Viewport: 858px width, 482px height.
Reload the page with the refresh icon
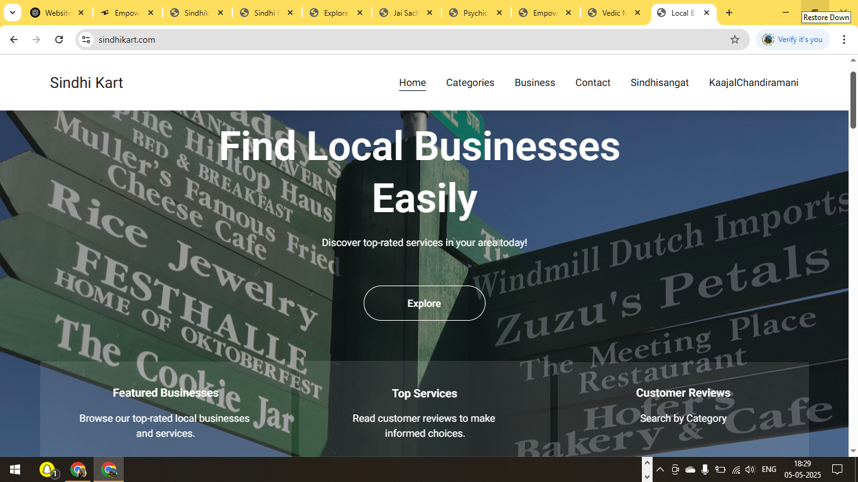(59, 40)
